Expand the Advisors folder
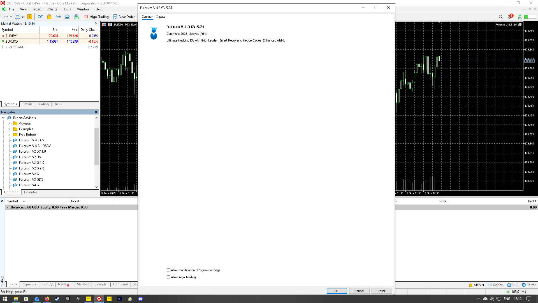Viewport: 538px width, 303px height. click(x=9, y=123)
